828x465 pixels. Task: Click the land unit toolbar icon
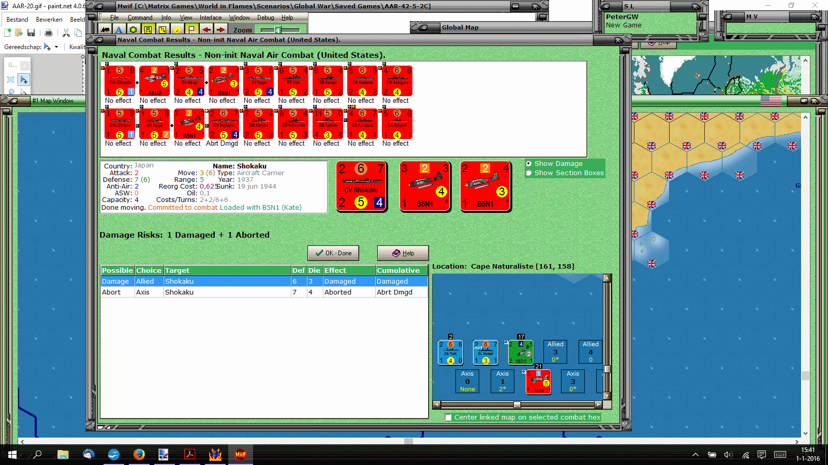point(105,30)
